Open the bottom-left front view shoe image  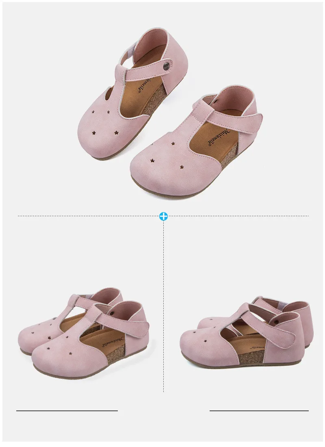tap(84, 331)
